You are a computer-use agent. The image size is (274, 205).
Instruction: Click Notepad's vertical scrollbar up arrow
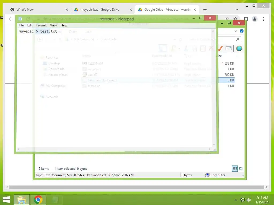pos(213,31)
